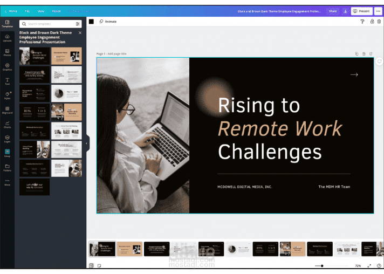The height and width of the screenshot is (274, 384).
Task: Open the Logos panel
Action: click(7, 139)
